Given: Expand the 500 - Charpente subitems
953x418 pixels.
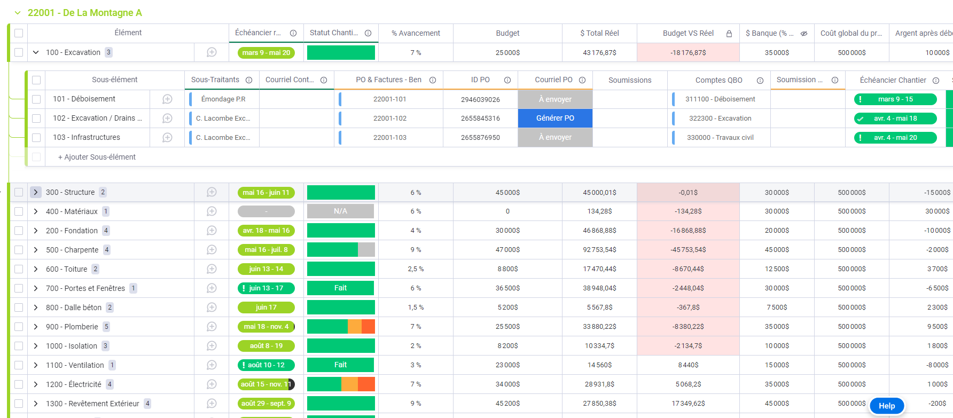Looking at the screenshot, I should click(x=36, y=250).
